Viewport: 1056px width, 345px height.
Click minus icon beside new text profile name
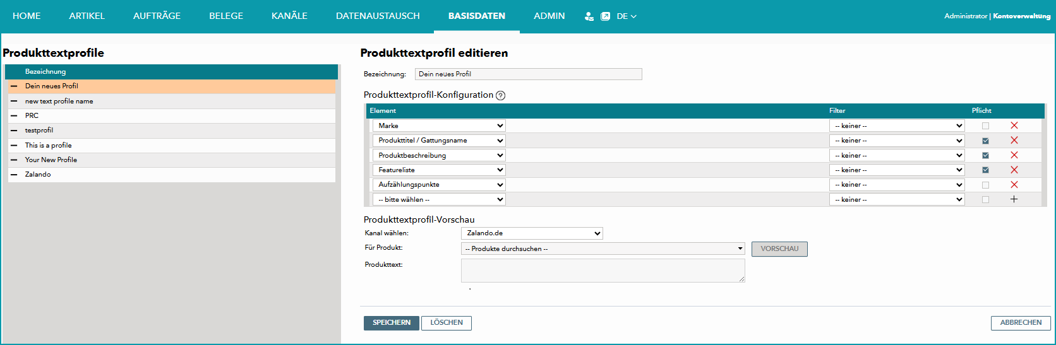click(14, 101)
